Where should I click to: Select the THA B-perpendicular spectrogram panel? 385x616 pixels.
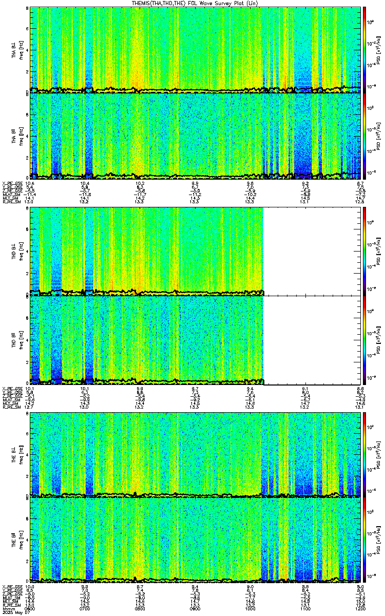pyautogui.click(x=196, y=50)
